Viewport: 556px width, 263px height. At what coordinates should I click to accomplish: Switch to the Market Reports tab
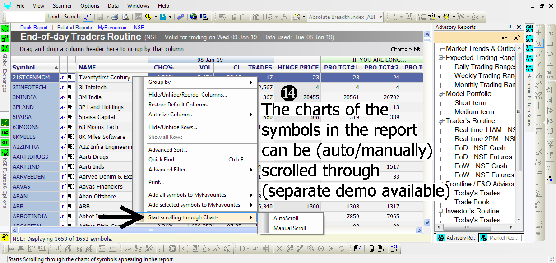[x=500, y=238]
